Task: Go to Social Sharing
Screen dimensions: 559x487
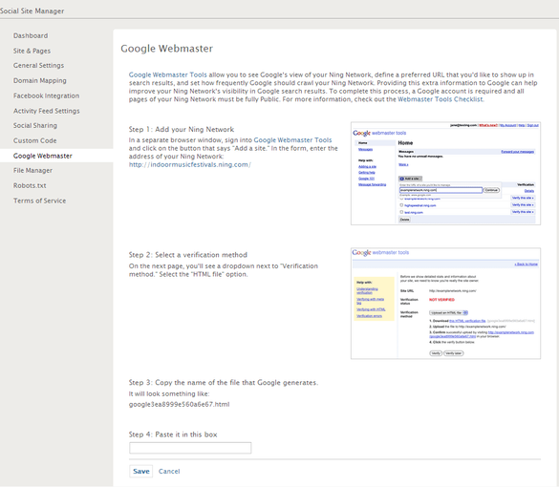Action: (35, 125)
